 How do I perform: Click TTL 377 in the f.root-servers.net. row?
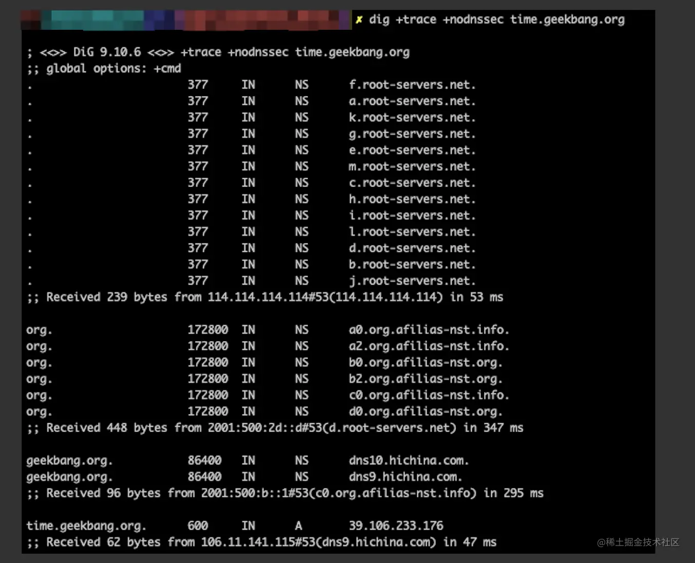198,85
